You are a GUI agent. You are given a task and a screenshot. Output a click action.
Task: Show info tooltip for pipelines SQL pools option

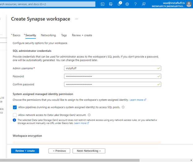[x=123, y=107]
